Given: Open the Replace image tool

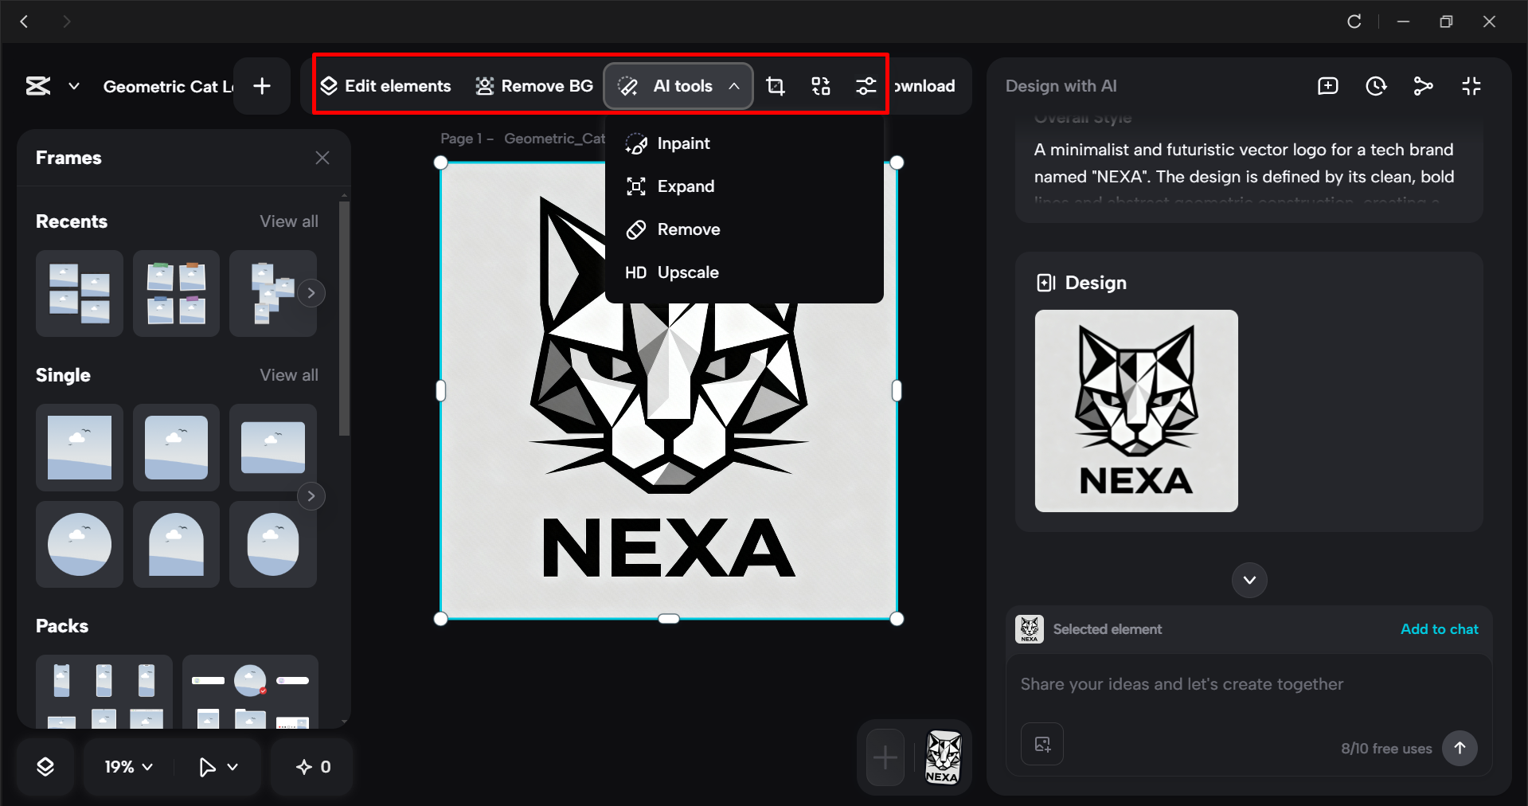Looking at the screenshot, I should 820,86.
